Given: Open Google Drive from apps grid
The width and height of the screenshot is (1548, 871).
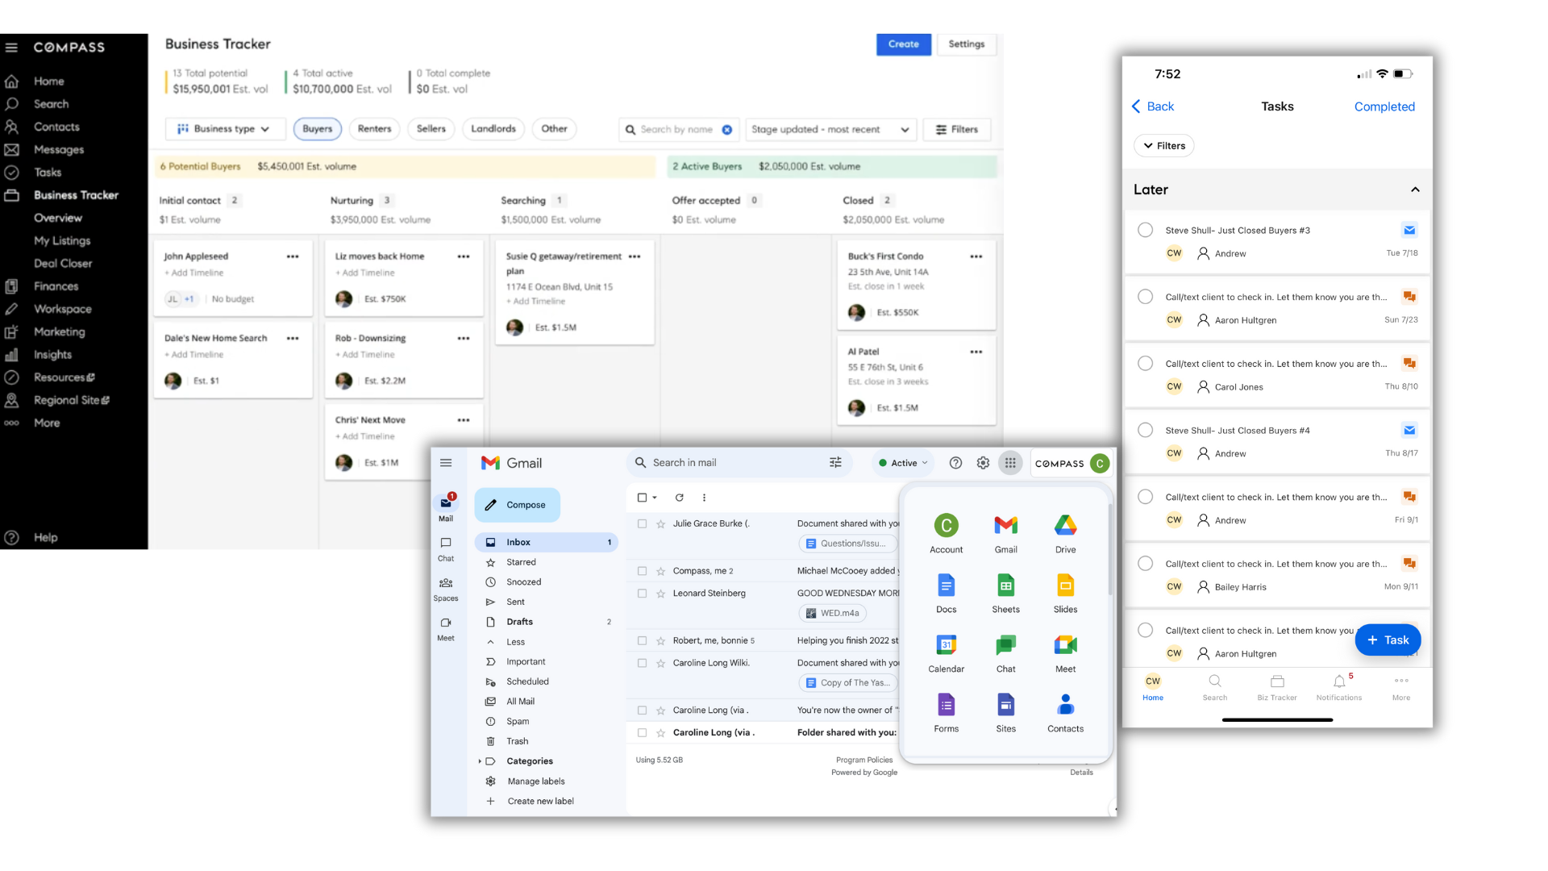Looking at the screenshot, I should [x=1065, y=527].
